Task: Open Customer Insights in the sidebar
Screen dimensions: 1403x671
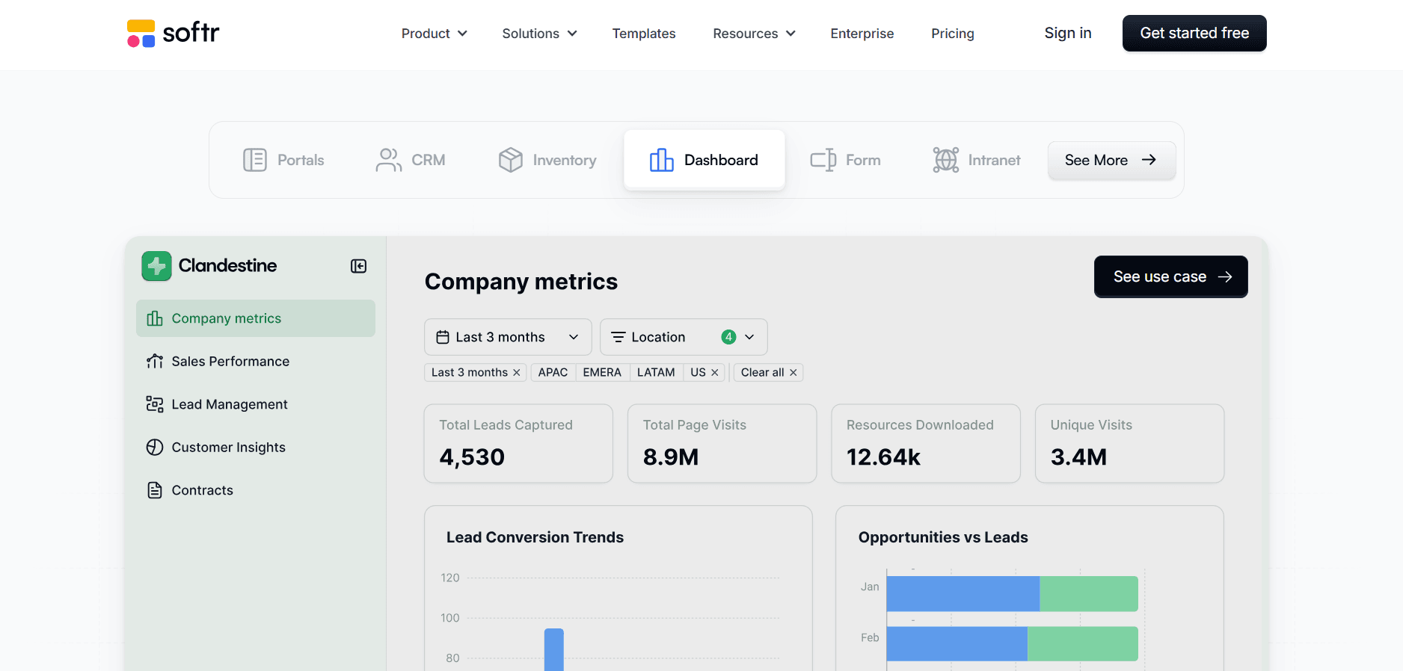Action: (256, 448)
